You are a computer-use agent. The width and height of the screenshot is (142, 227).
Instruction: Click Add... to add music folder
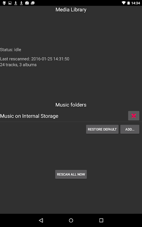pyautogui.click(x=130, y=129)
